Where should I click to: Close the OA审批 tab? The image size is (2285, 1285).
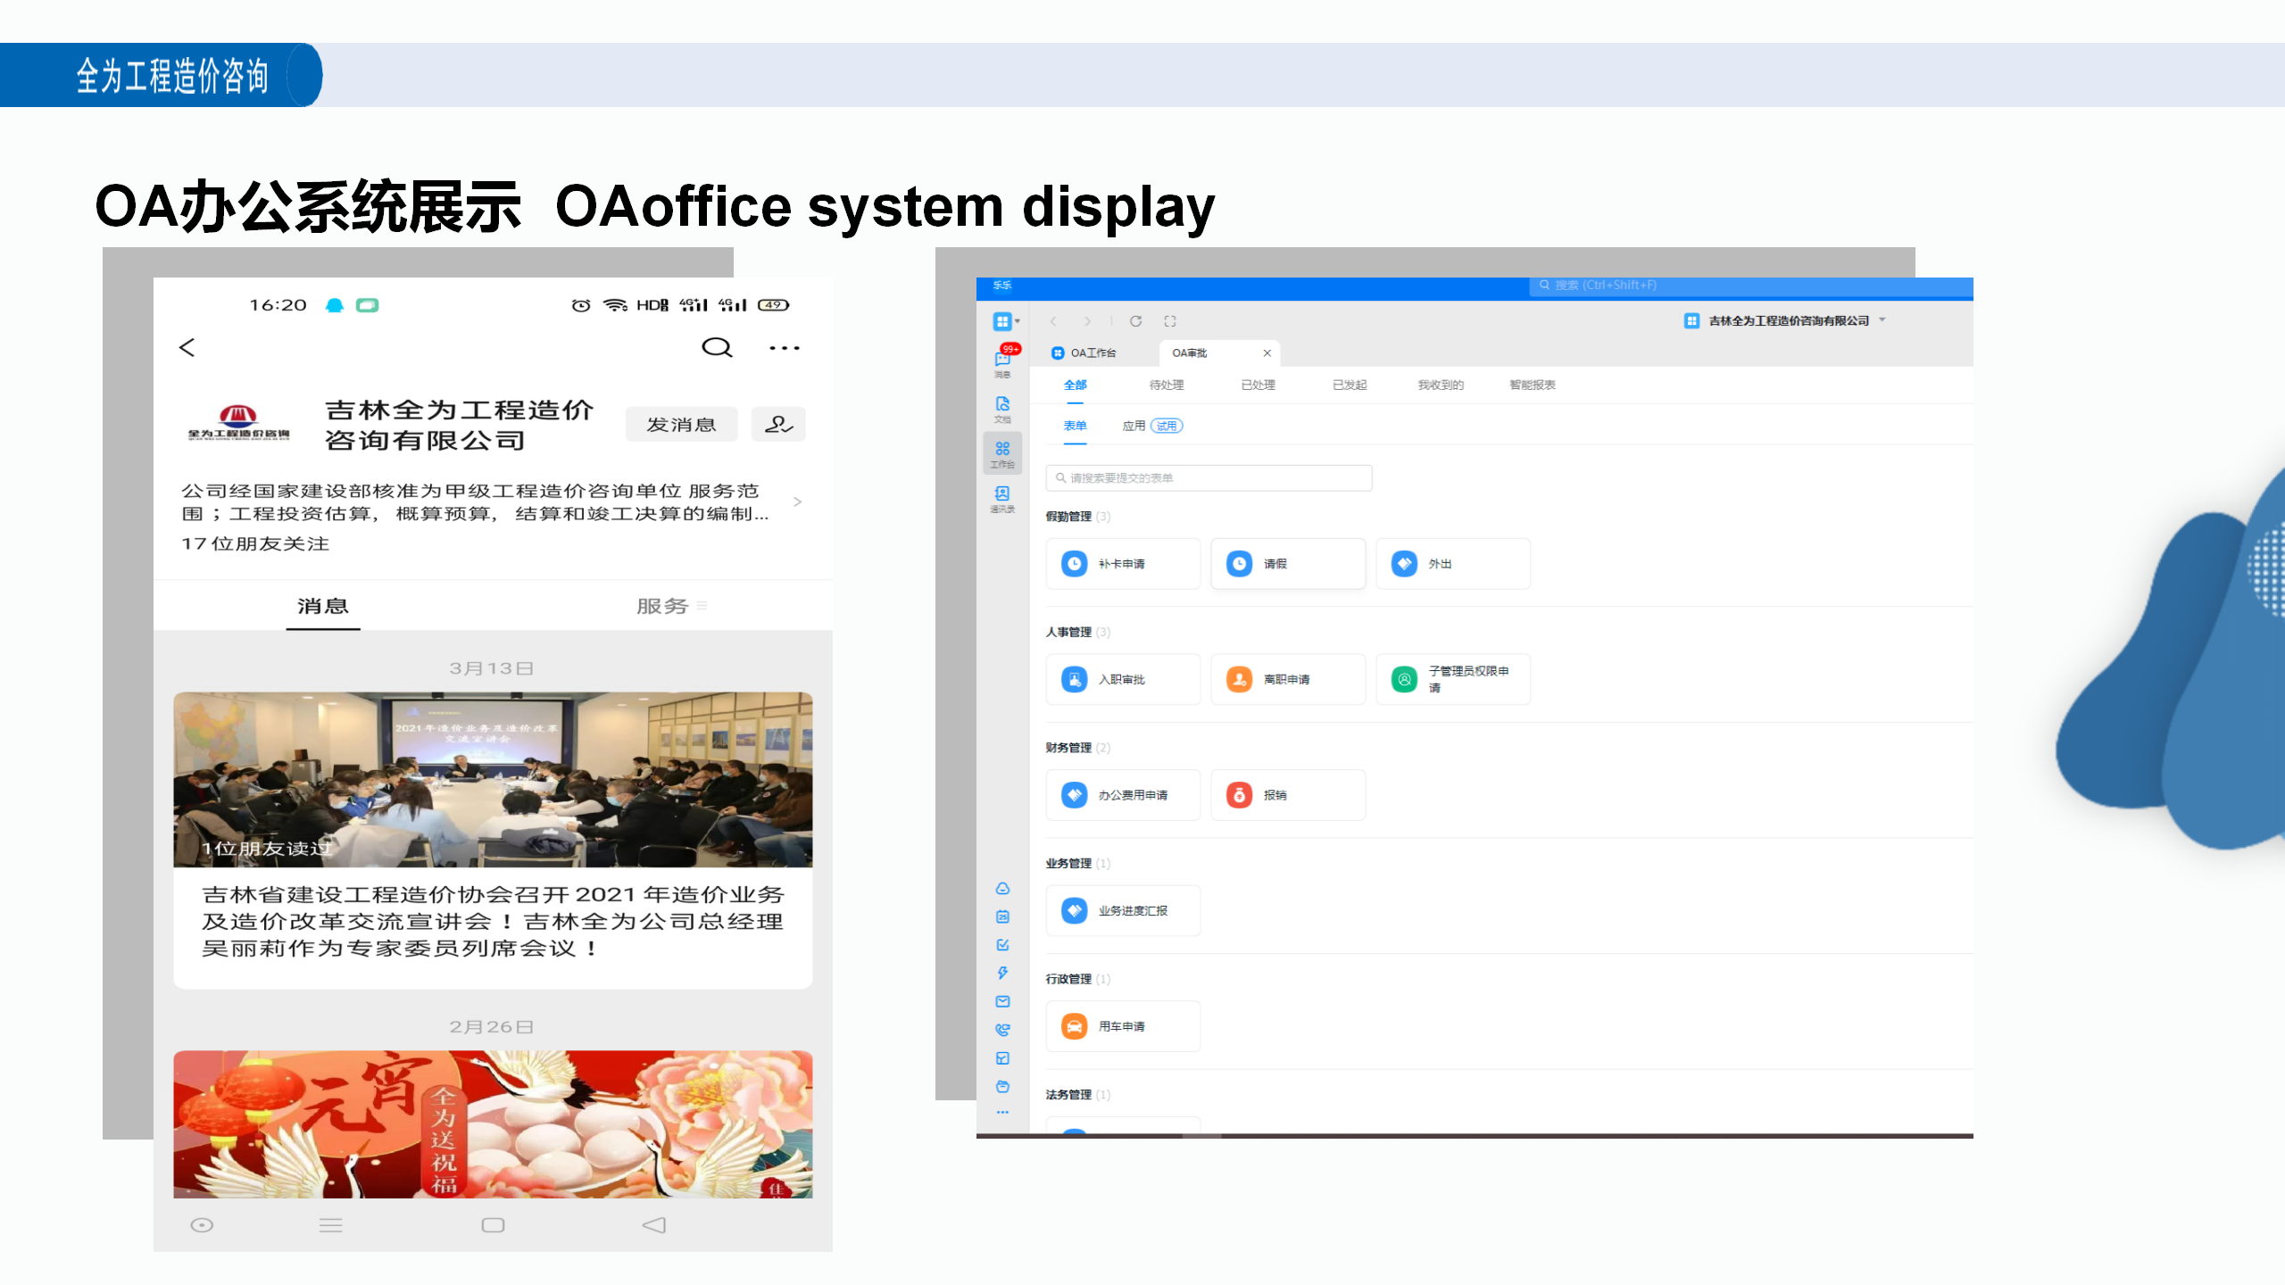tap(1267, 353)
